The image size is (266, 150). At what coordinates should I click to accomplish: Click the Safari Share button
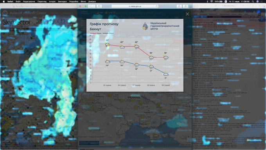coord(179,6)
